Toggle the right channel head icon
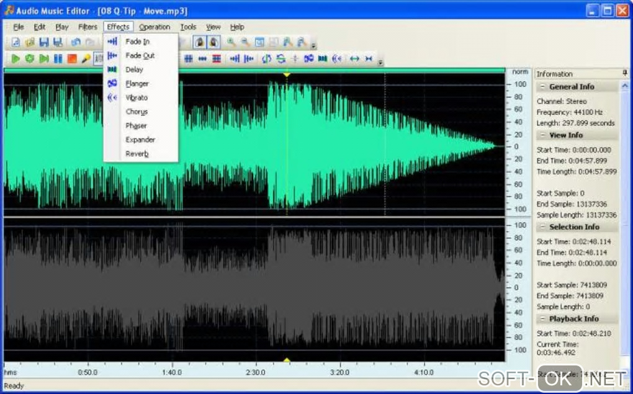This screenshot has width=633, height=394. pyautogui.click(x=213, y=42)
